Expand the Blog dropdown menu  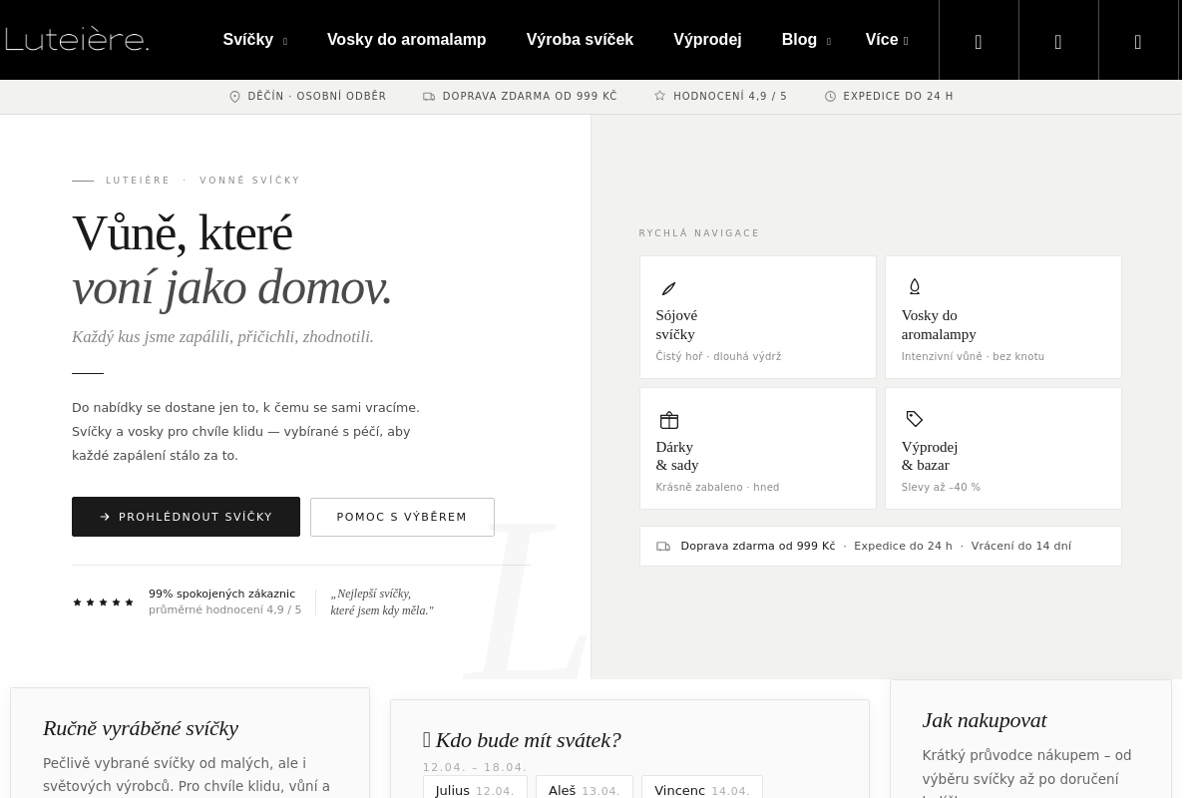click(x=805, y=40)
